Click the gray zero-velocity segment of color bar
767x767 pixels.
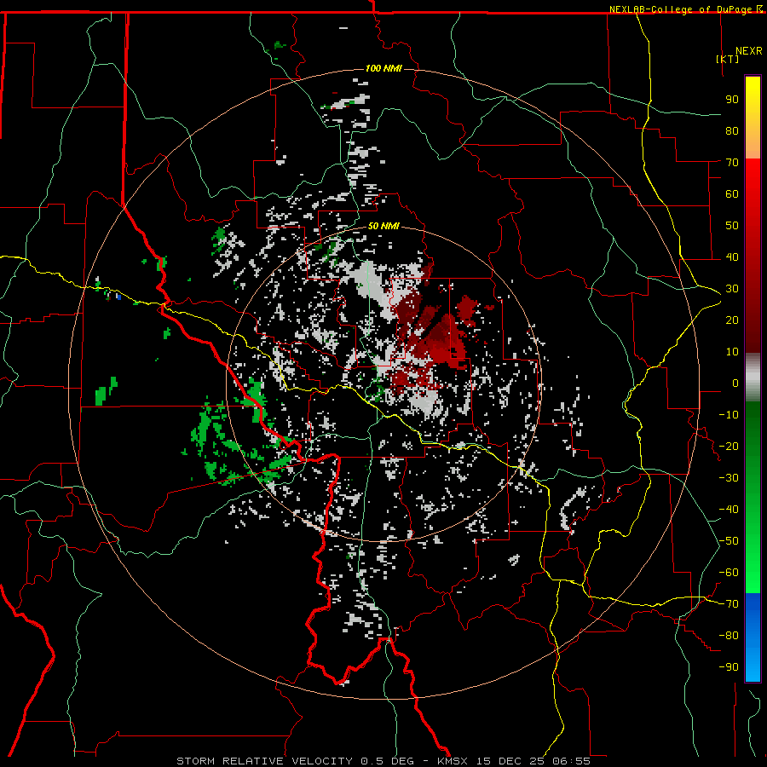753,378
